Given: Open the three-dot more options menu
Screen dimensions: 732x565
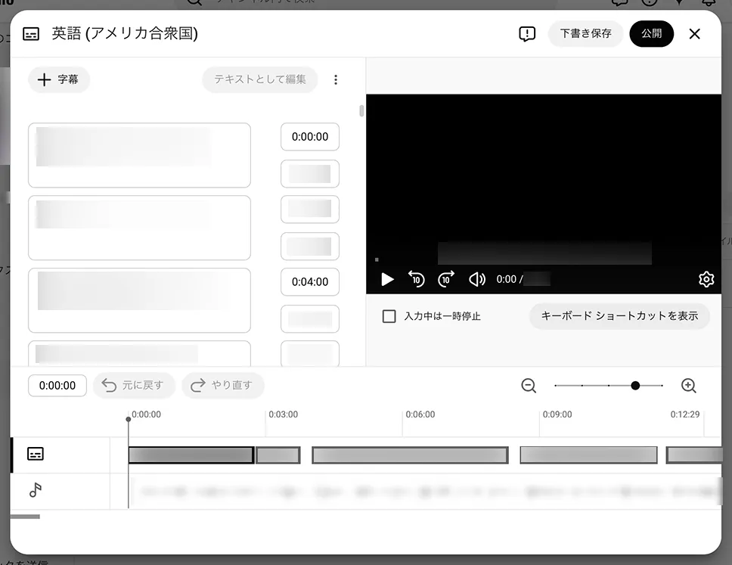Looking at the screenshot, I should [x=336, y=79].
